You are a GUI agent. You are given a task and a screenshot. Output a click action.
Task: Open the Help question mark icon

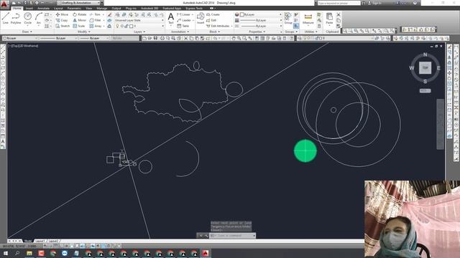(415, 3)
